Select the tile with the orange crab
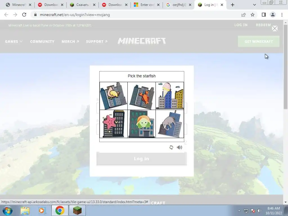 142,96
